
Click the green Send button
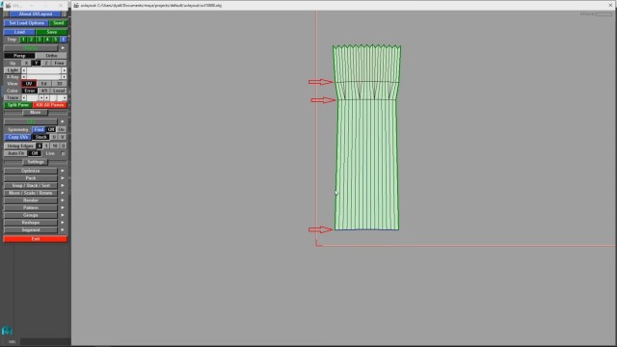[x=58, y=23]
